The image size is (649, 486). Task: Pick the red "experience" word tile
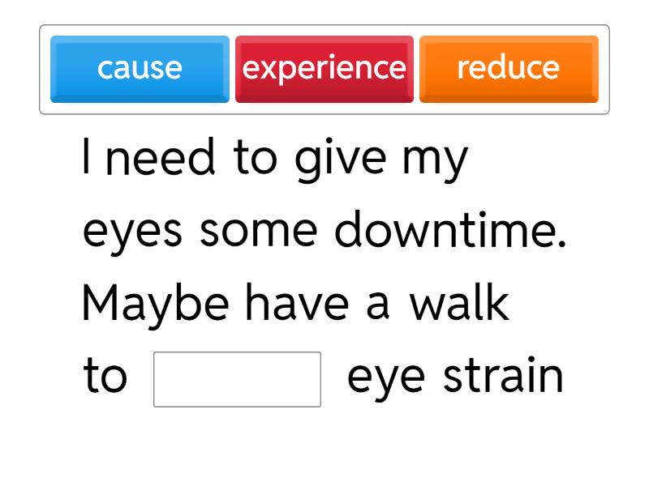[324, 68]
